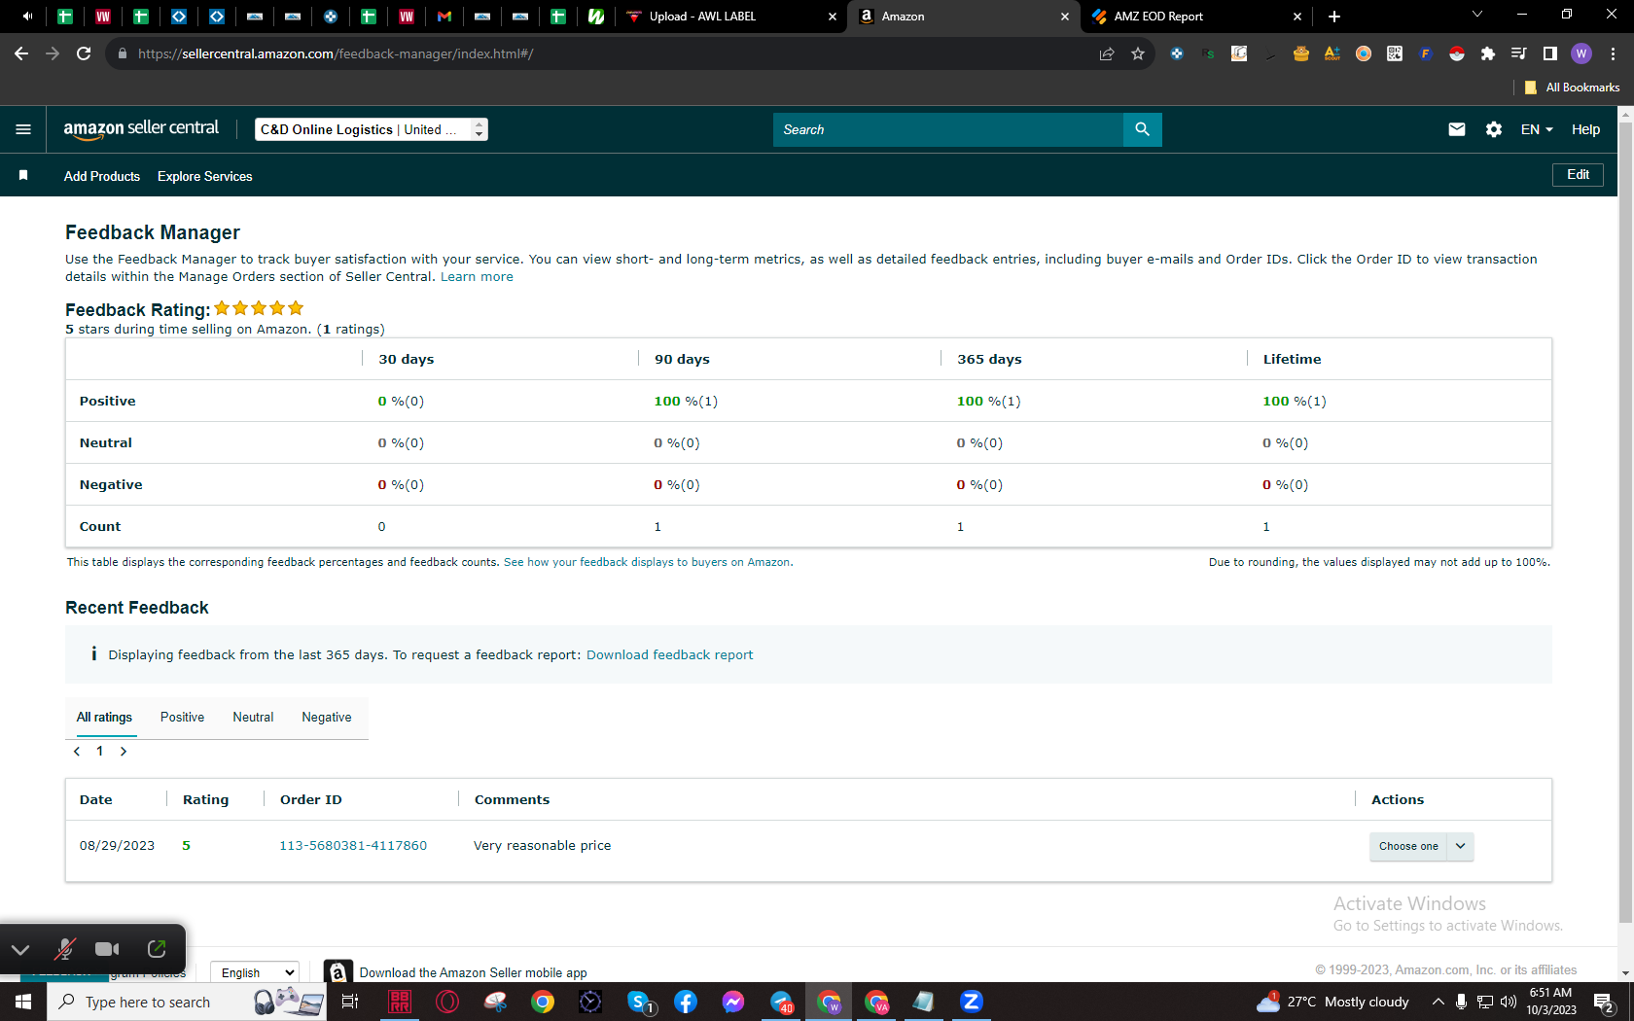Switch to the Neutral tab
This screenshot has height=1021, width=1634.
[x=253, y=718]
